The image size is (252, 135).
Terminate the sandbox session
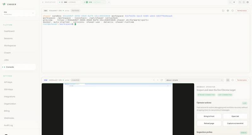coord(242,11)
